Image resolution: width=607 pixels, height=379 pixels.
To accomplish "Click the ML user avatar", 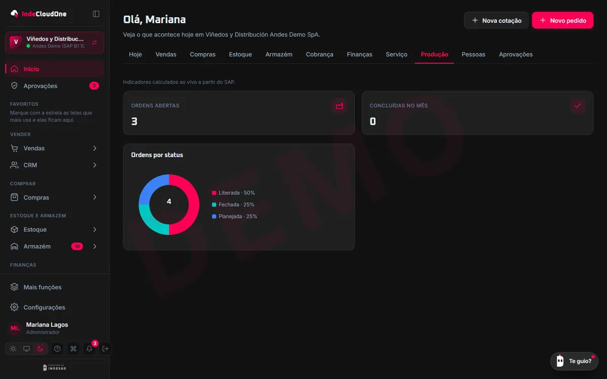I will point(15,328).
